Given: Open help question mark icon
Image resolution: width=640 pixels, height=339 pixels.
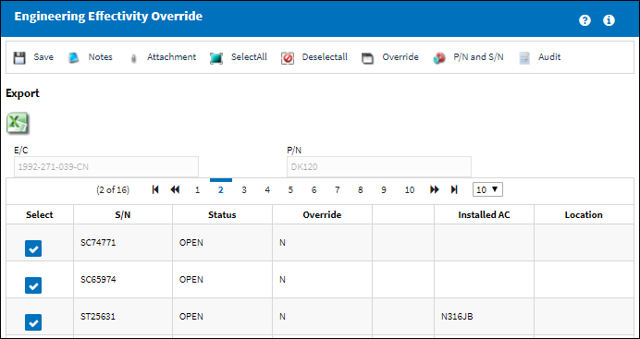Looking at the screenshot, I should pos(585,20).
